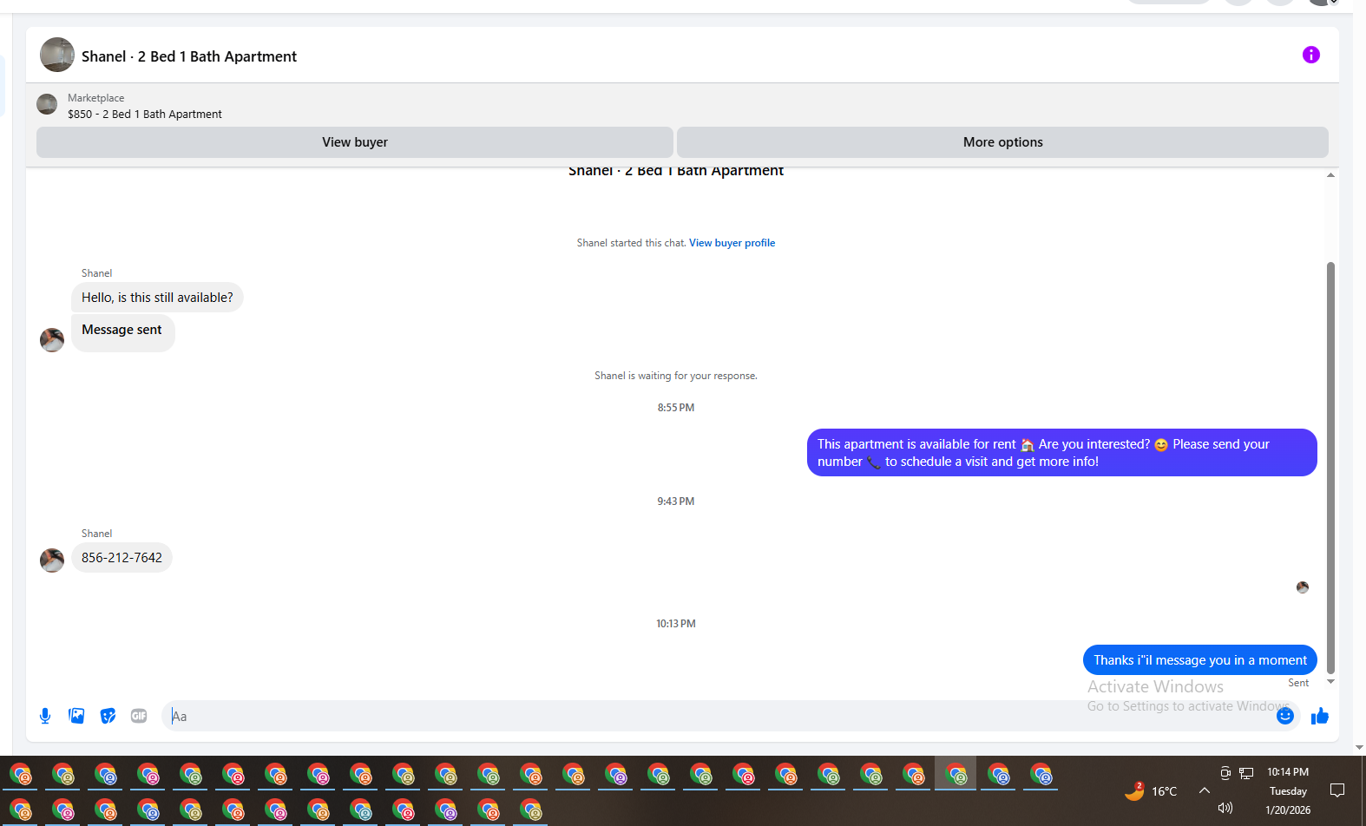Screen dimensions: 1366x826
Task: Open the emoji picker in the message box
Action: click(1285, 716)
